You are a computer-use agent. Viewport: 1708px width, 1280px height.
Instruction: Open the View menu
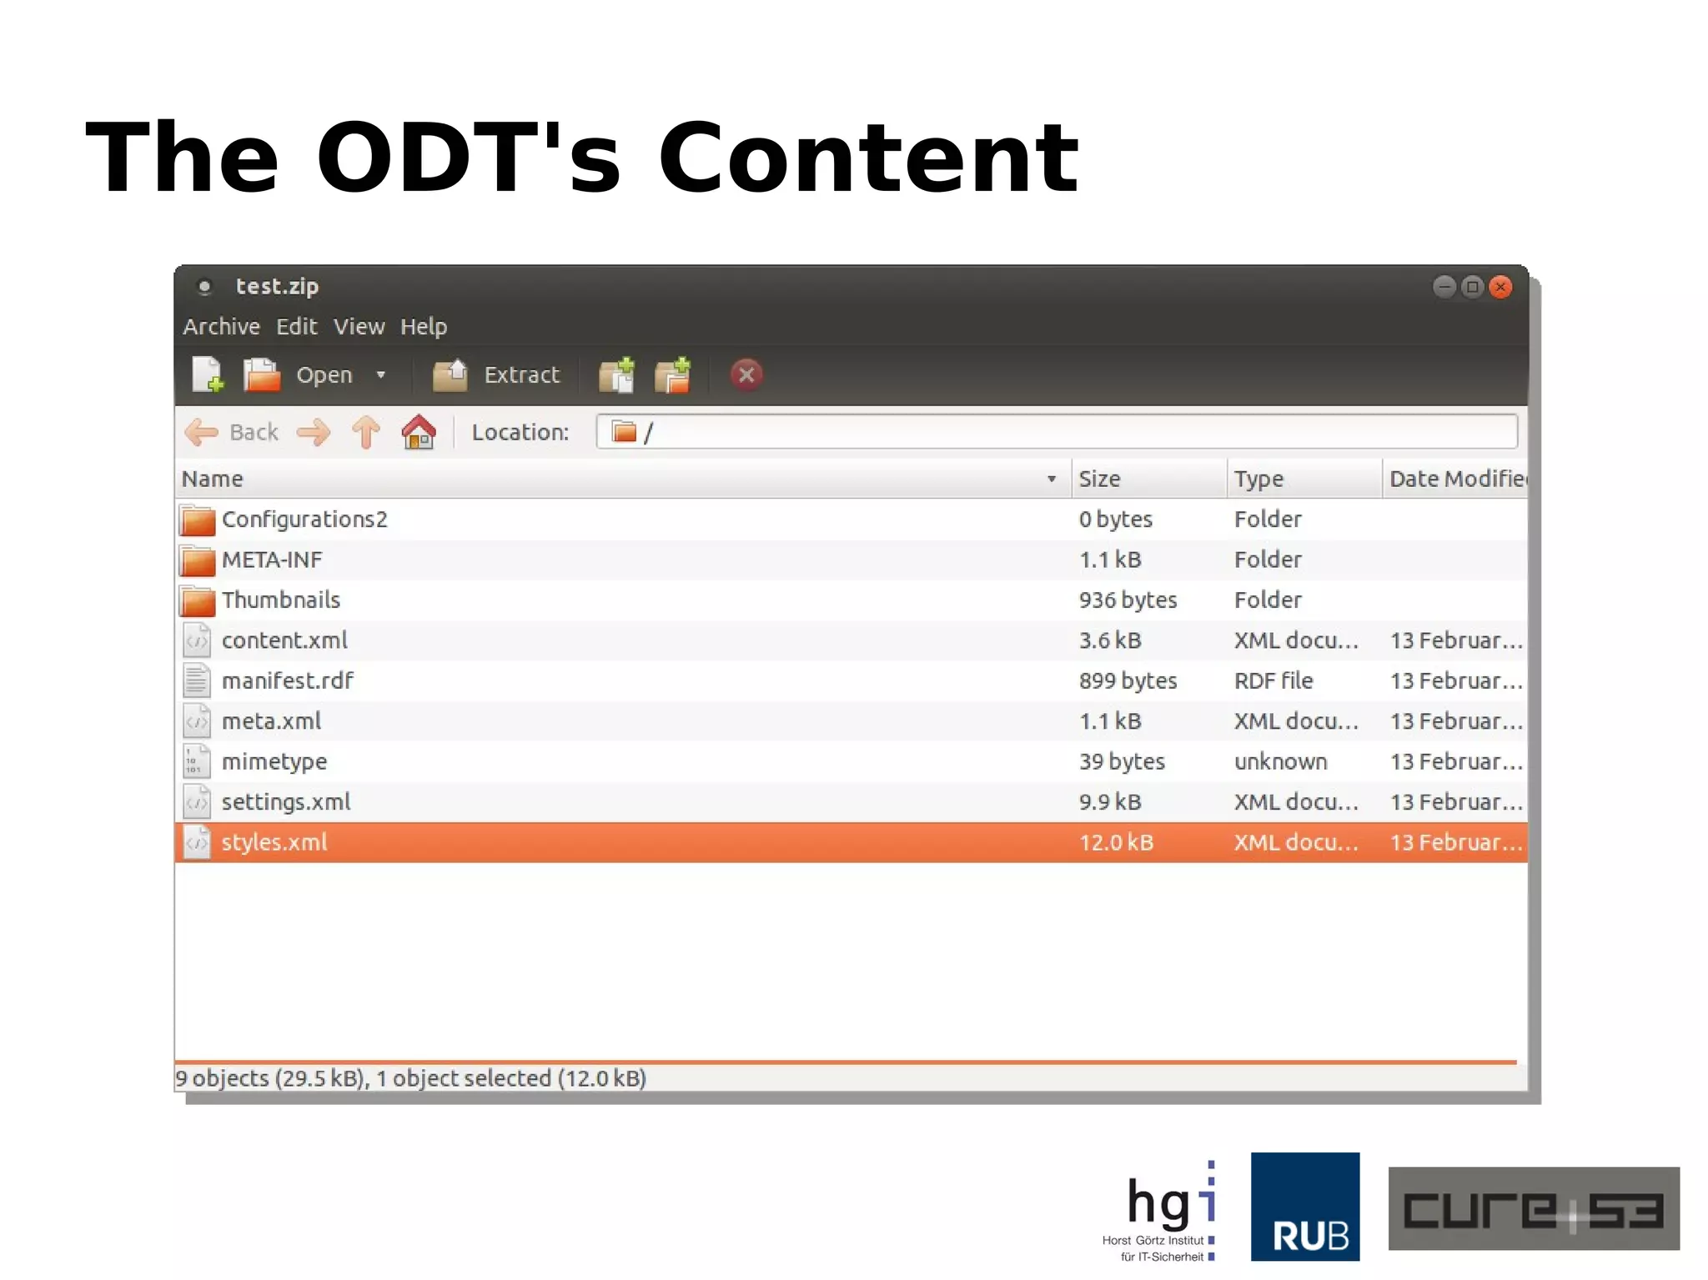coord(359,326)
